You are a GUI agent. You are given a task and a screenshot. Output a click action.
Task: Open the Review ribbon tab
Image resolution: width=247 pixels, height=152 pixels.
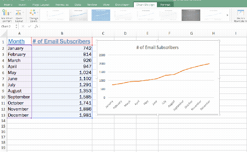pos(92,5)
